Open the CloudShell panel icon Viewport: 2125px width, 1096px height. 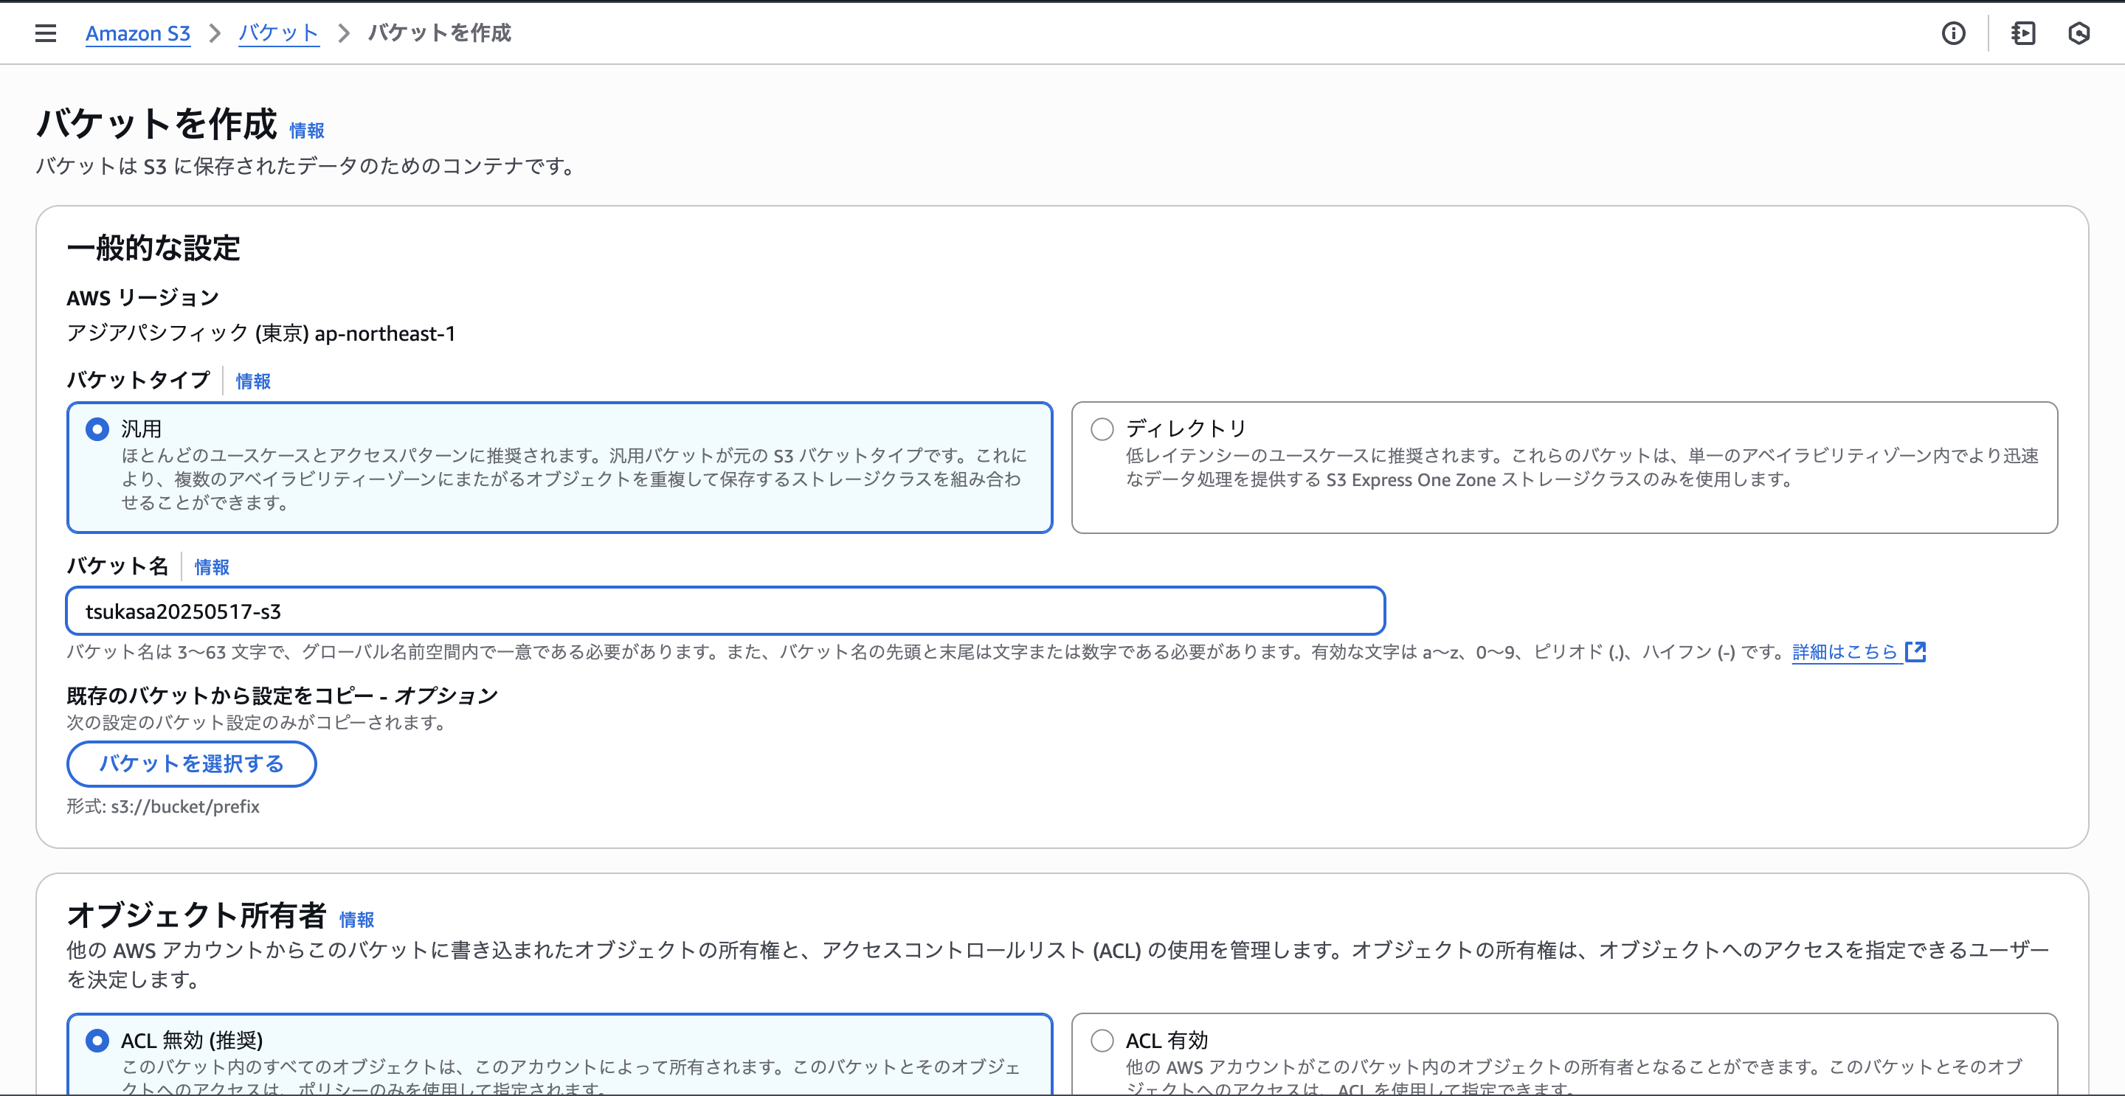[x=2022, y=33]
